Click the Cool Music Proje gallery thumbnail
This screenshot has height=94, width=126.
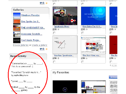pyautogui.click(x=17, y=40)
